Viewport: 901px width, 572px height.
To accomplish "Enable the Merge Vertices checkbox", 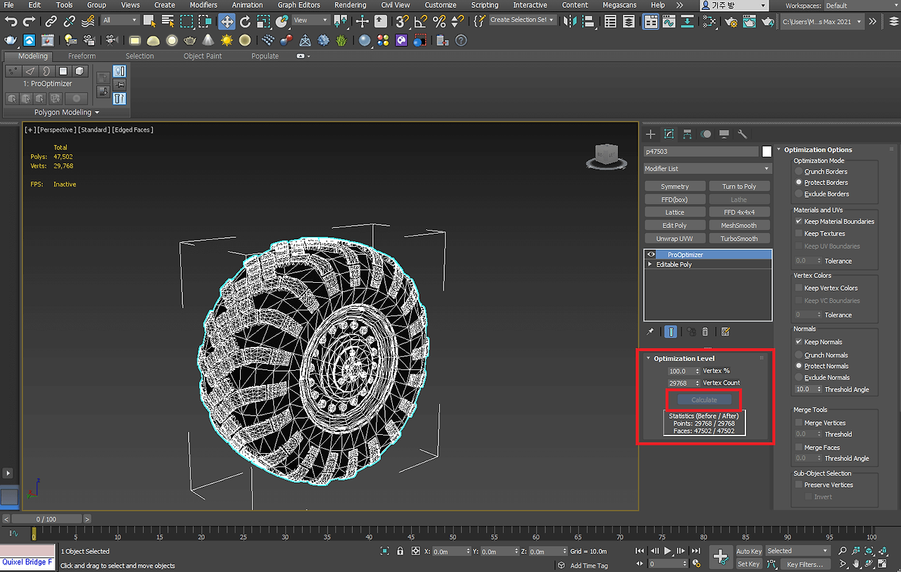I will click(798, 423).
